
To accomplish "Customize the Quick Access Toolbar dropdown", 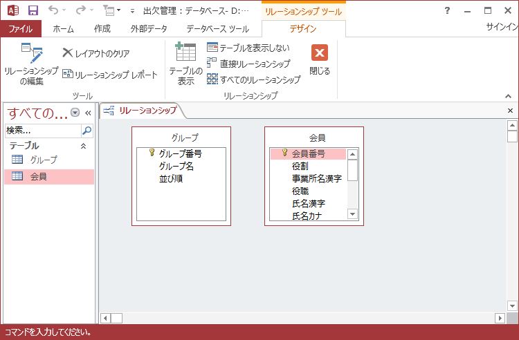I will tap(132, 11).
